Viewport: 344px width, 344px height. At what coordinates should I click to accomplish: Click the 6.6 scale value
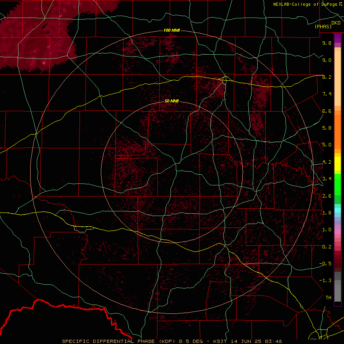[327, 111]
